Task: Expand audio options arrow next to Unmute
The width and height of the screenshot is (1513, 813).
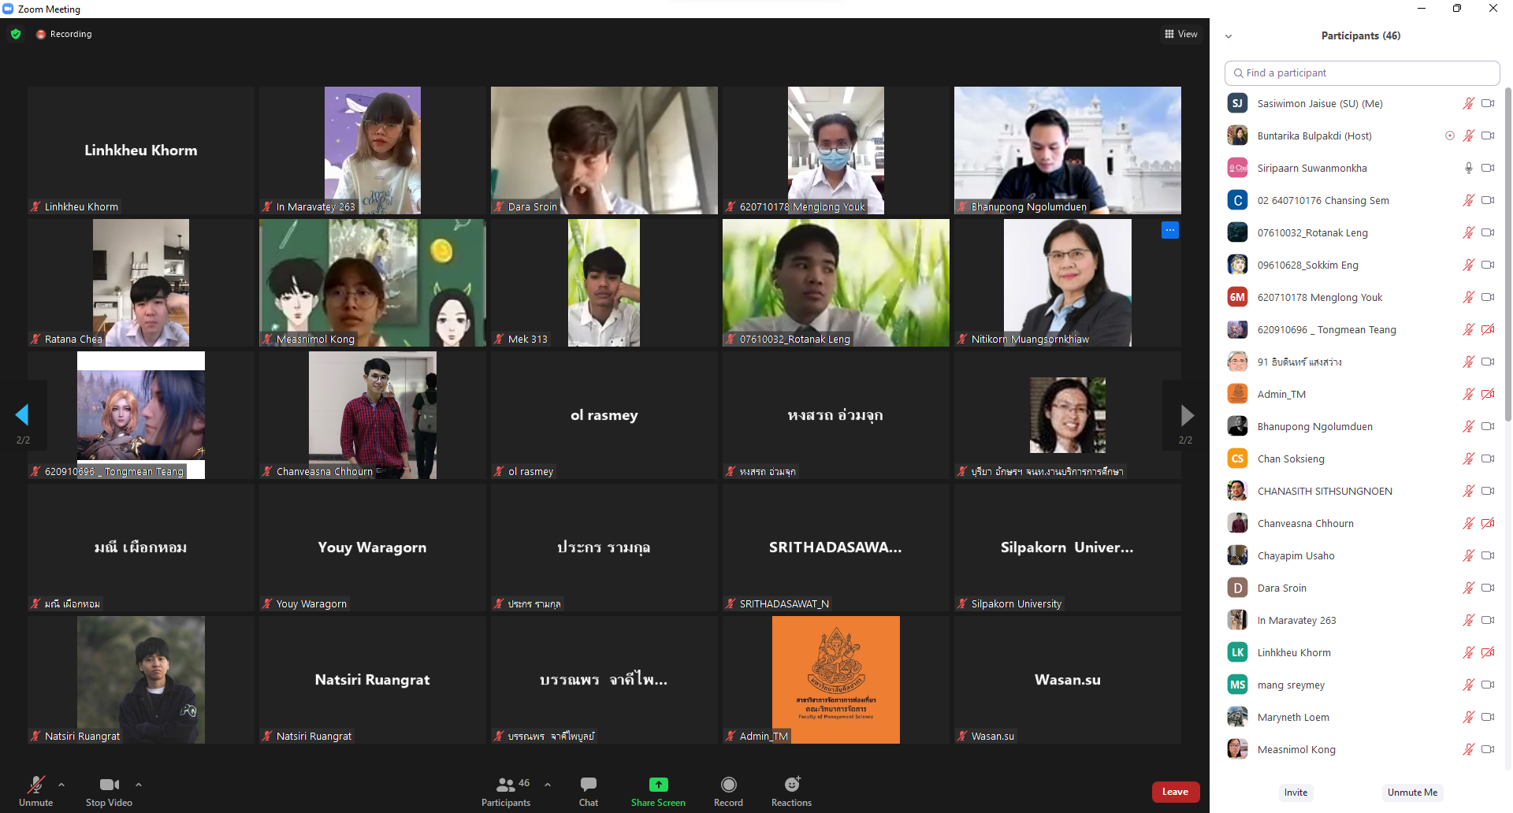Action: pyautogui.click(x=61, y=785)
